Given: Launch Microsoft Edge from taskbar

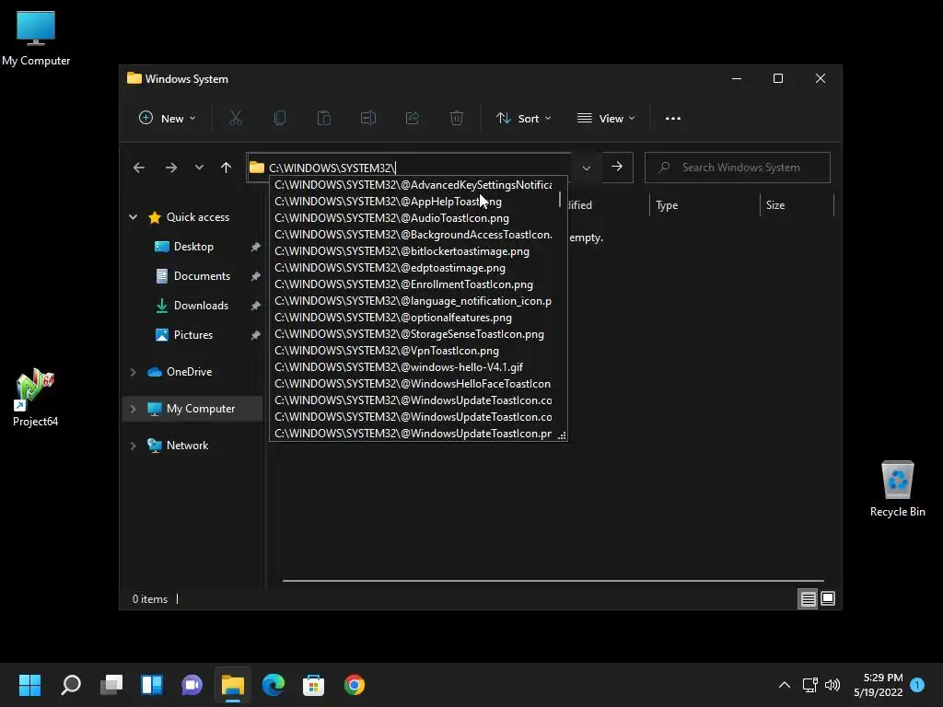Looking at the screenshot, I should point(274,685).
